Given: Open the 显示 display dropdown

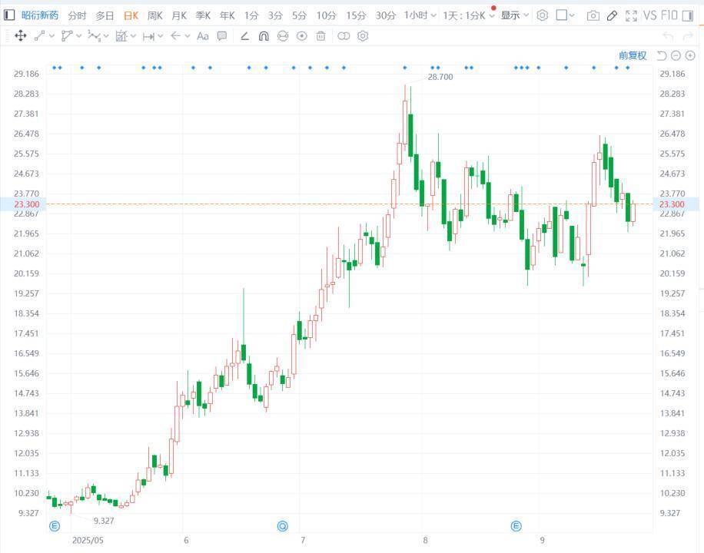Looking at the screenshot, I should tap(514, 15).
